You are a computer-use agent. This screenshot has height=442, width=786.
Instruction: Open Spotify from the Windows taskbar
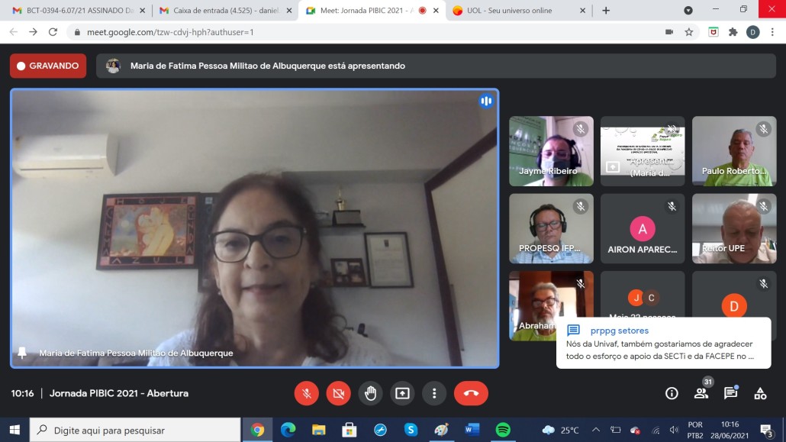(502, 430)
